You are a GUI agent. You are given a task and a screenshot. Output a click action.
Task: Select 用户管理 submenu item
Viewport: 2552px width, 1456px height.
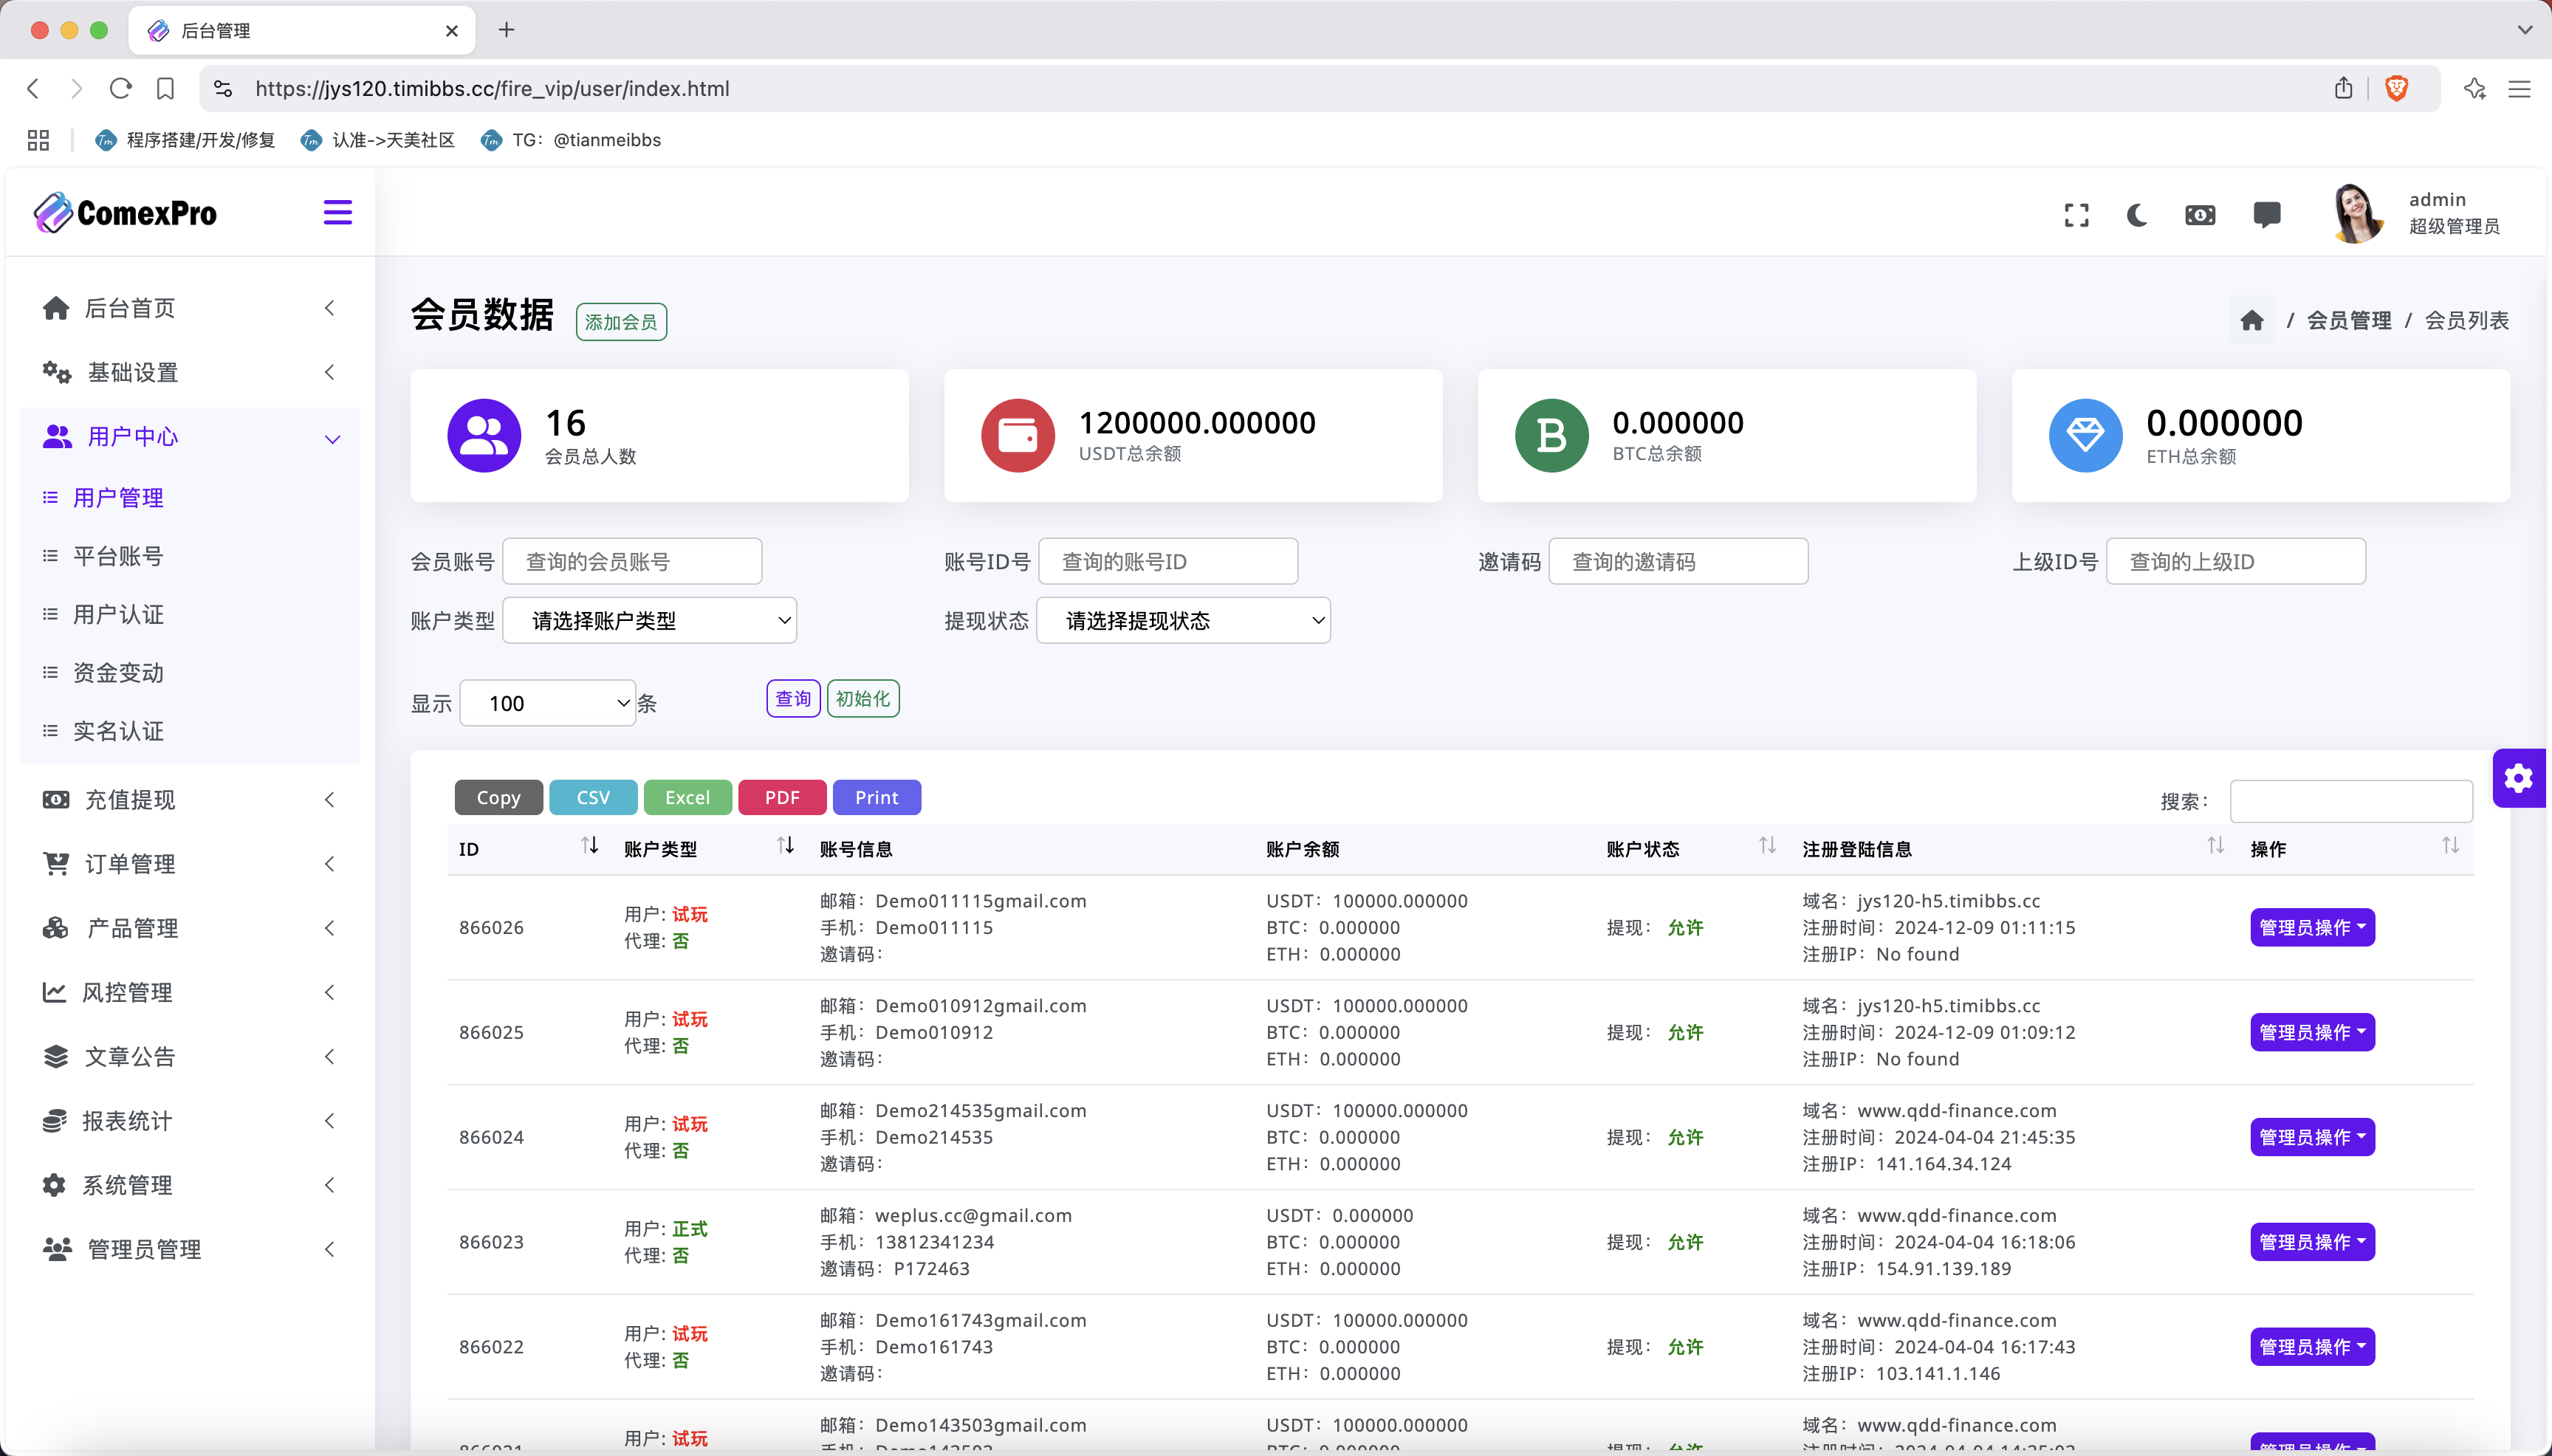(x=118, y=497)
